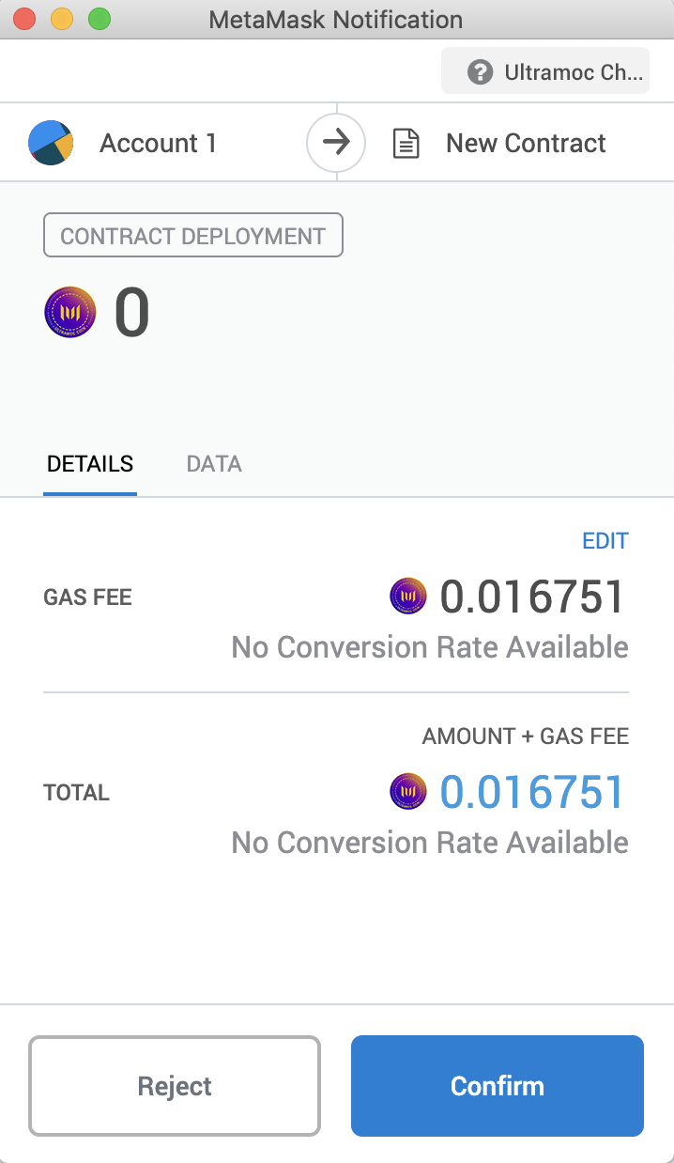The image size is (674, 1163).
Task: Switch to the DATA tab
Action: pyautogui.click(x=214, y=464)
